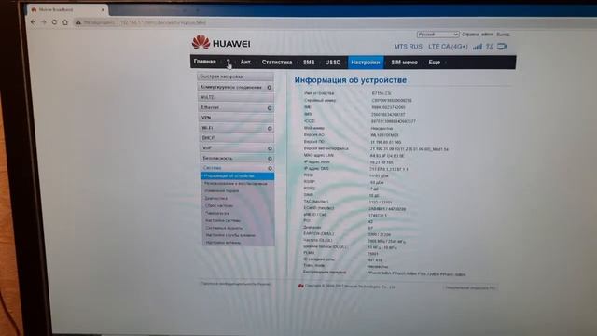
Task: Click the Huawei copyright footer text
Action: (350, 287)
